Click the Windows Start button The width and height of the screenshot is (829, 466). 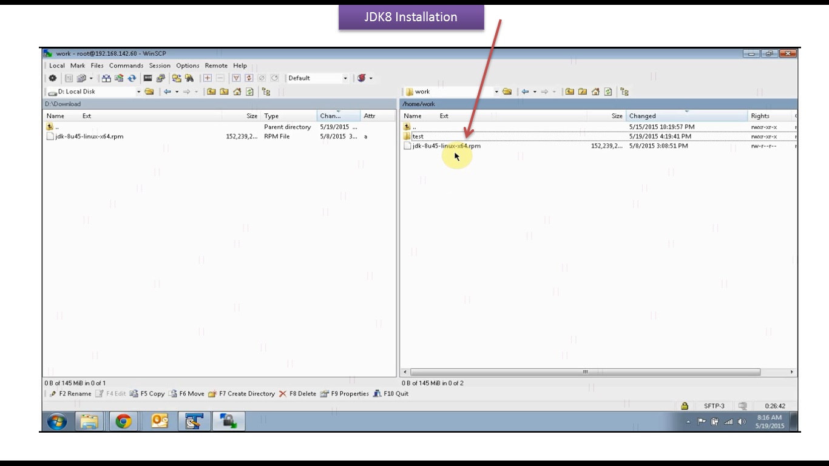(58, 421)
